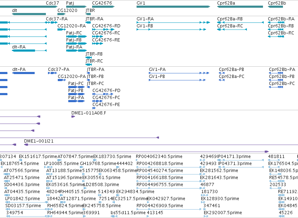The image size is (298, 218).
Task: Click the Cpr62Bb-PC protein label
Action: [x=282, y=84]
